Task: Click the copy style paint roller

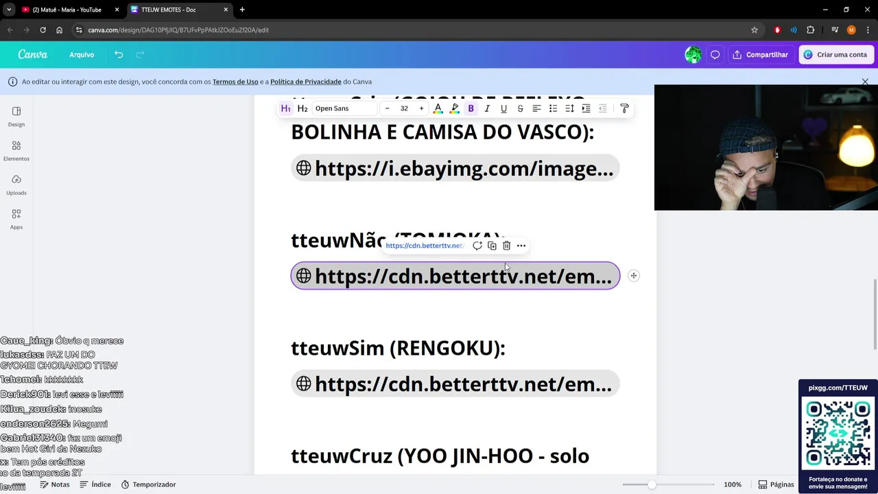Action: coord(624,108)
